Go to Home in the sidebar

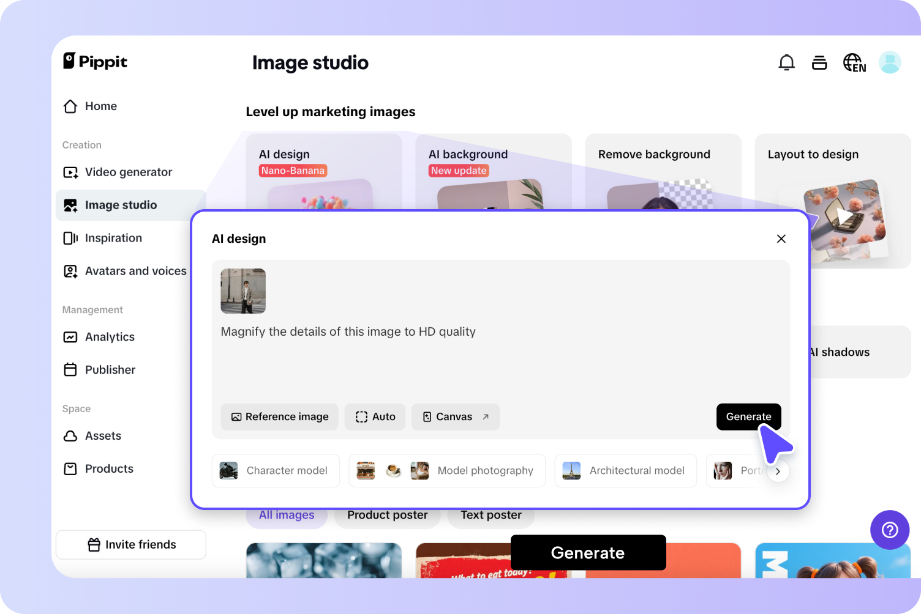(90, 106)
